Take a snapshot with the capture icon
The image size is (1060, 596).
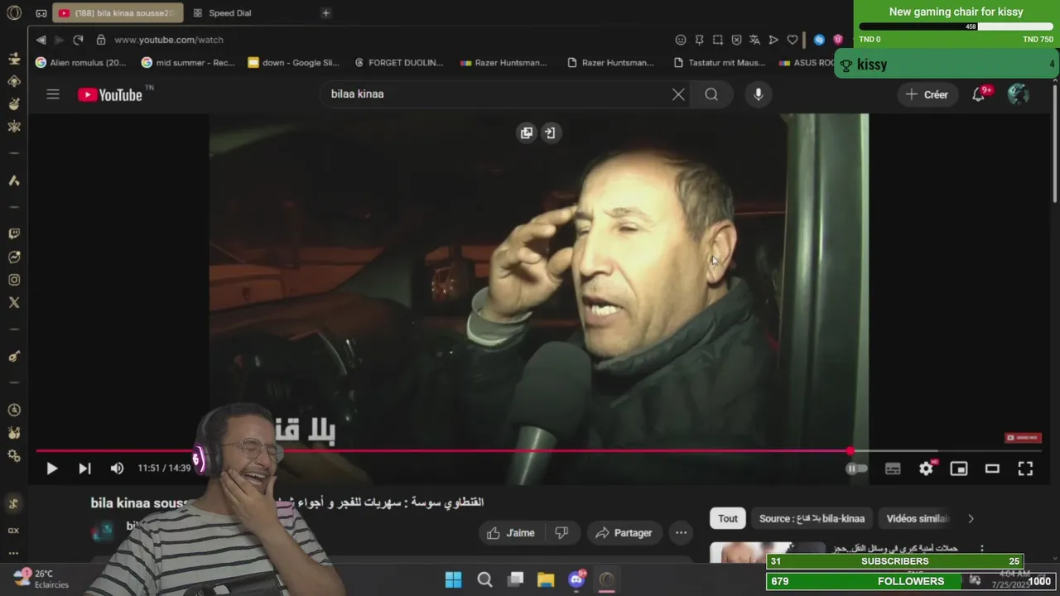pyautogui.click(x=718, y=40)
